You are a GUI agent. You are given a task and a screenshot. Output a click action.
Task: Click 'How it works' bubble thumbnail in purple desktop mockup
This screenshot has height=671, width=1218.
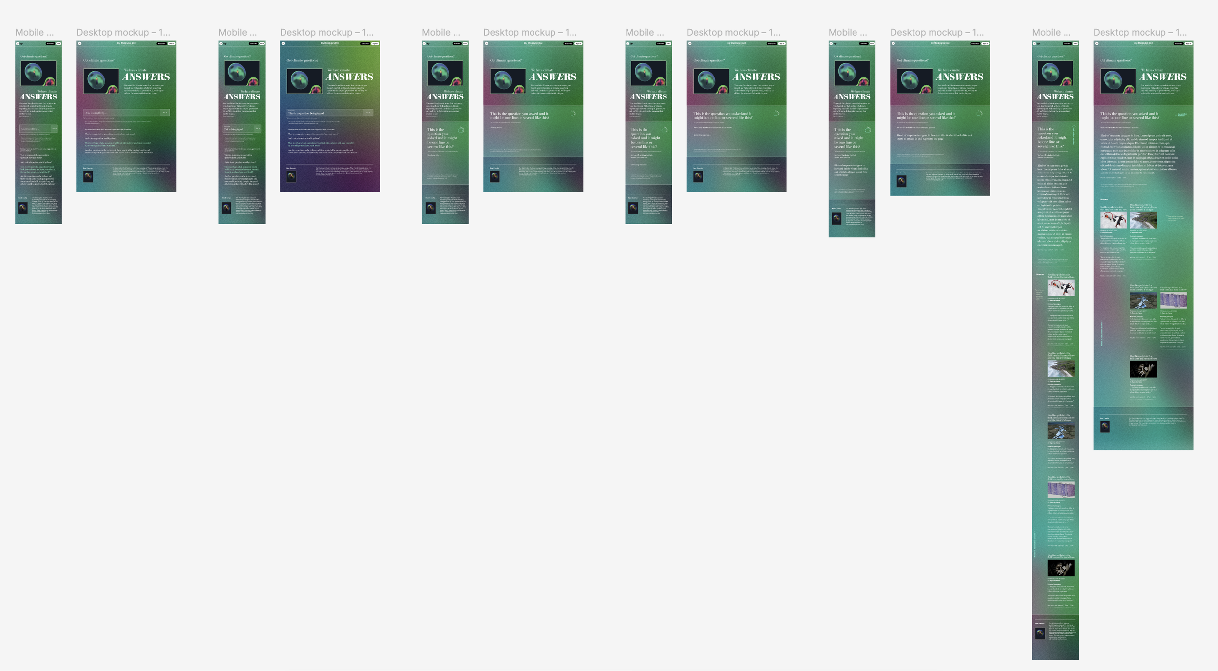(291, 176)
